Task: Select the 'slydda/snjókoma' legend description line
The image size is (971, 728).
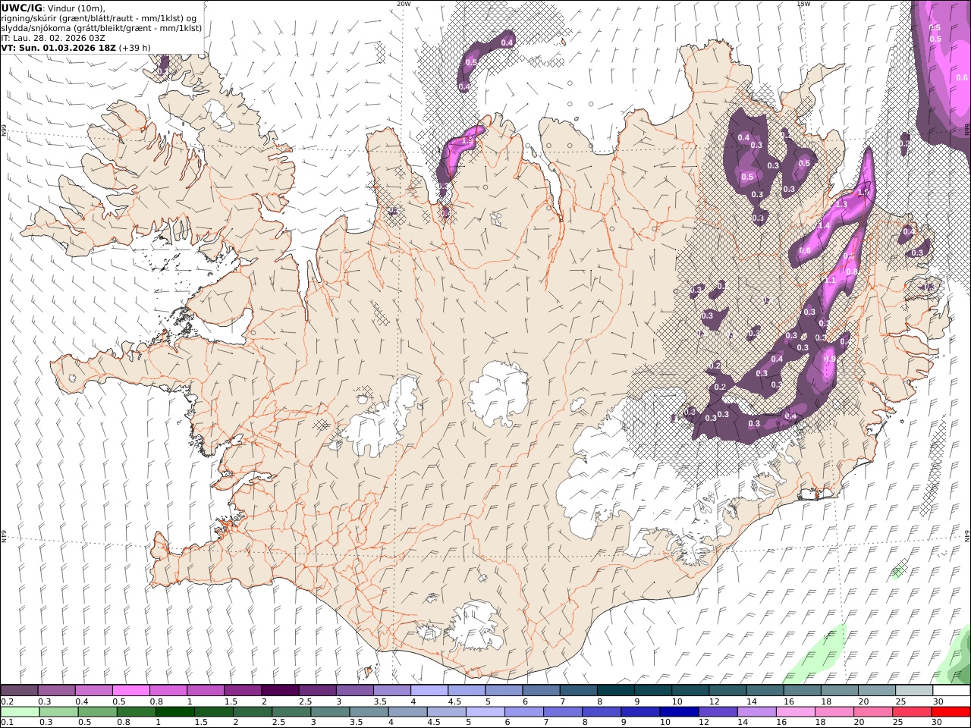Action: pos(102,28)
